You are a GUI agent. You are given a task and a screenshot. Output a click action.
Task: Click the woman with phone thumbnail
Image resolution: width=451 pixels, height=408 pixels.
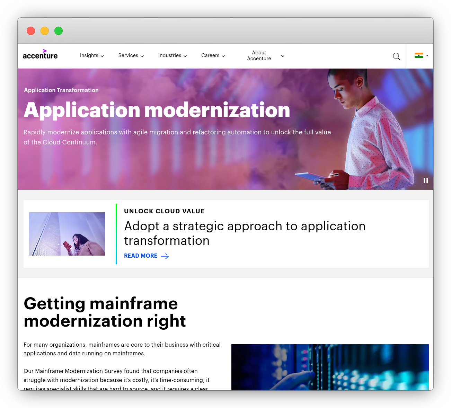pos(67,234)
